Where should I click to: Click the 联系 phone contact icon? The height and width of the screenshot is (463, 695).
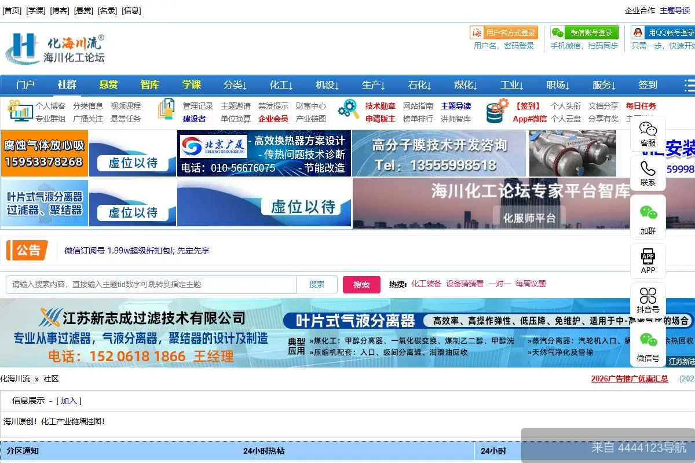tap(648, 174)
